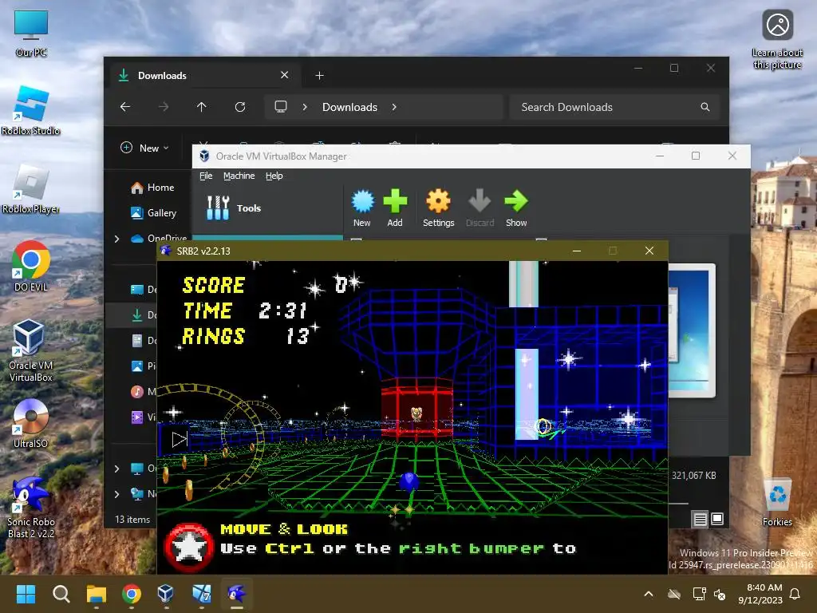Open Oracle VM VirtualBox desktop shortcut
The height and width of the screenshot is (613, 817).
(31, 351)
